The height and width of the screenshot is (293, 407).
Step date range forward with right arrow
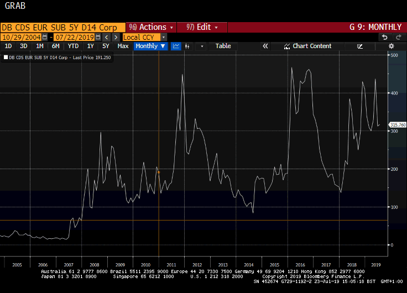coord(116,37)
